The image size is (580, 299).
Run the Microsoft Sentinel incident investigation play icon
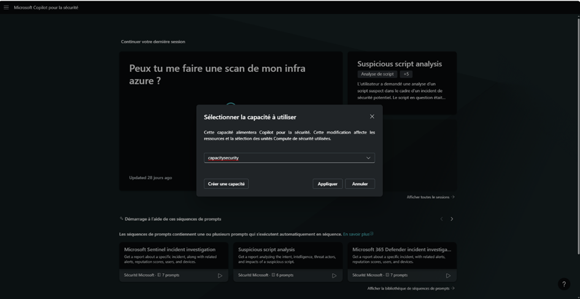(x=220, y=276)
